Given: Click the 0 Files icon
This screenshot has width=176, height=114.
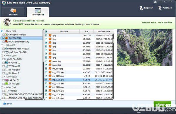Looking at the screenshot, I should click(7, 91).
